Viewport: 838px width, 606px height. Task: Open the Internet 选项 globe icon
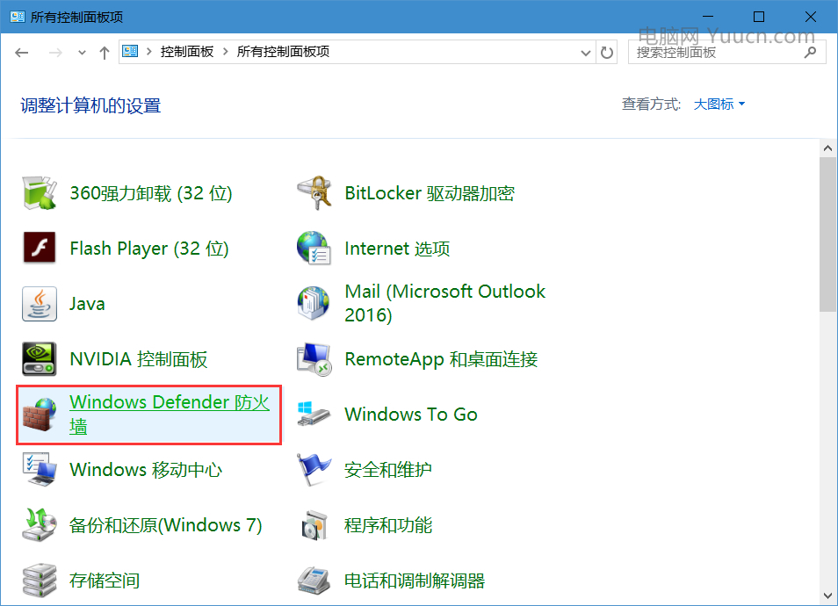pos(314,248)
